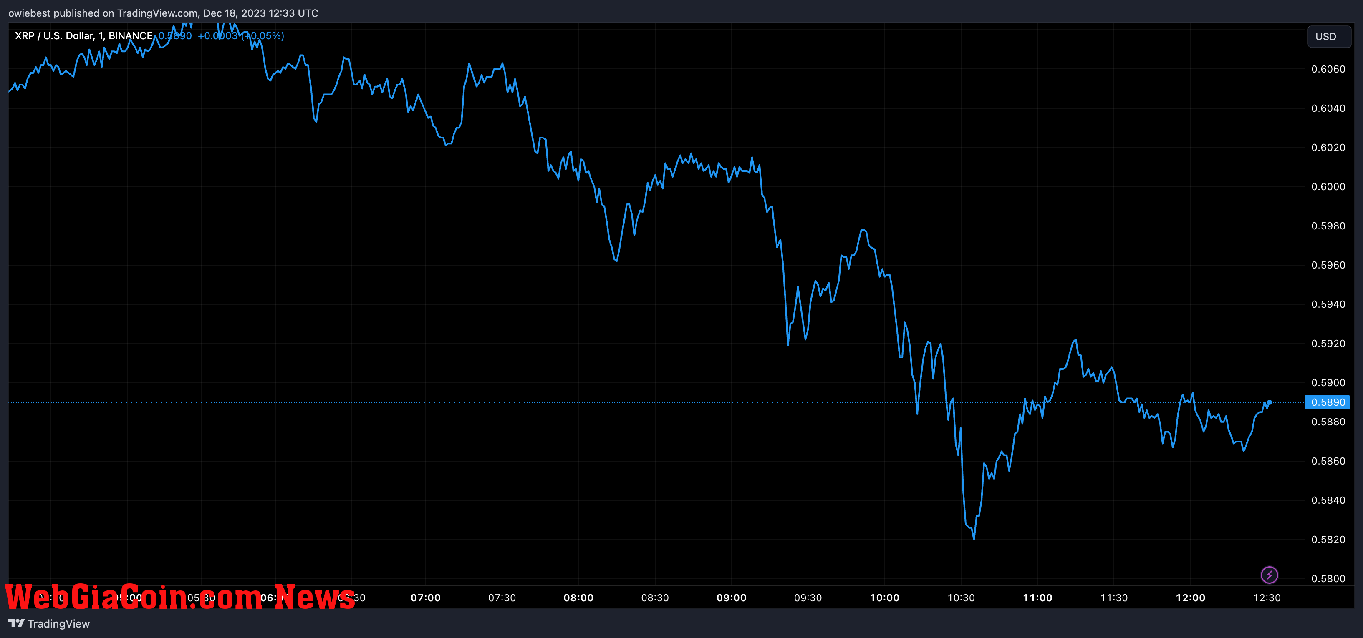Click the 09:00 time axis label
Viewport: 1363px width, 638px height.
(731, 598)
